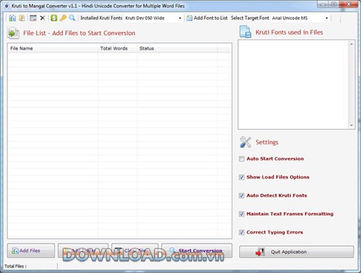
Task: Disable Maintain Text Frames Formatting
Action: [242, 214]
